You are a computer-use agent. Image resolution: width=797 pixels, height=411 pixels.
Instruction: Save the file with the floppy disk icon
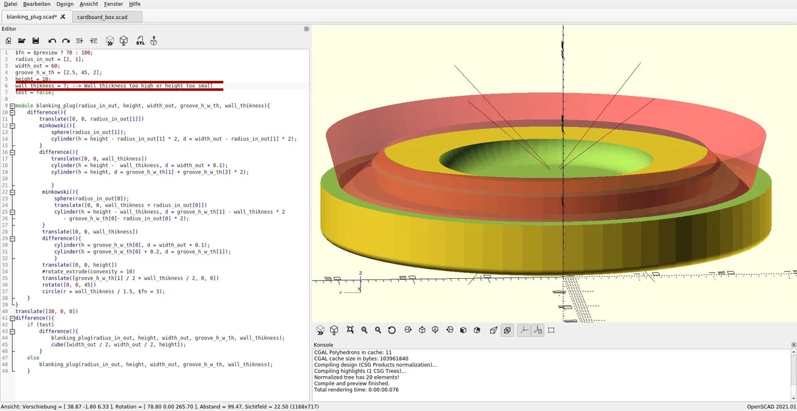point(36,41)
